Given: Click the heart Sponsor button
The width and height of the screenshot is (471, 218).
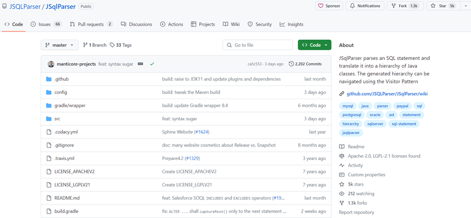Looking at the screenshot, I should click(x=329, y=6).
